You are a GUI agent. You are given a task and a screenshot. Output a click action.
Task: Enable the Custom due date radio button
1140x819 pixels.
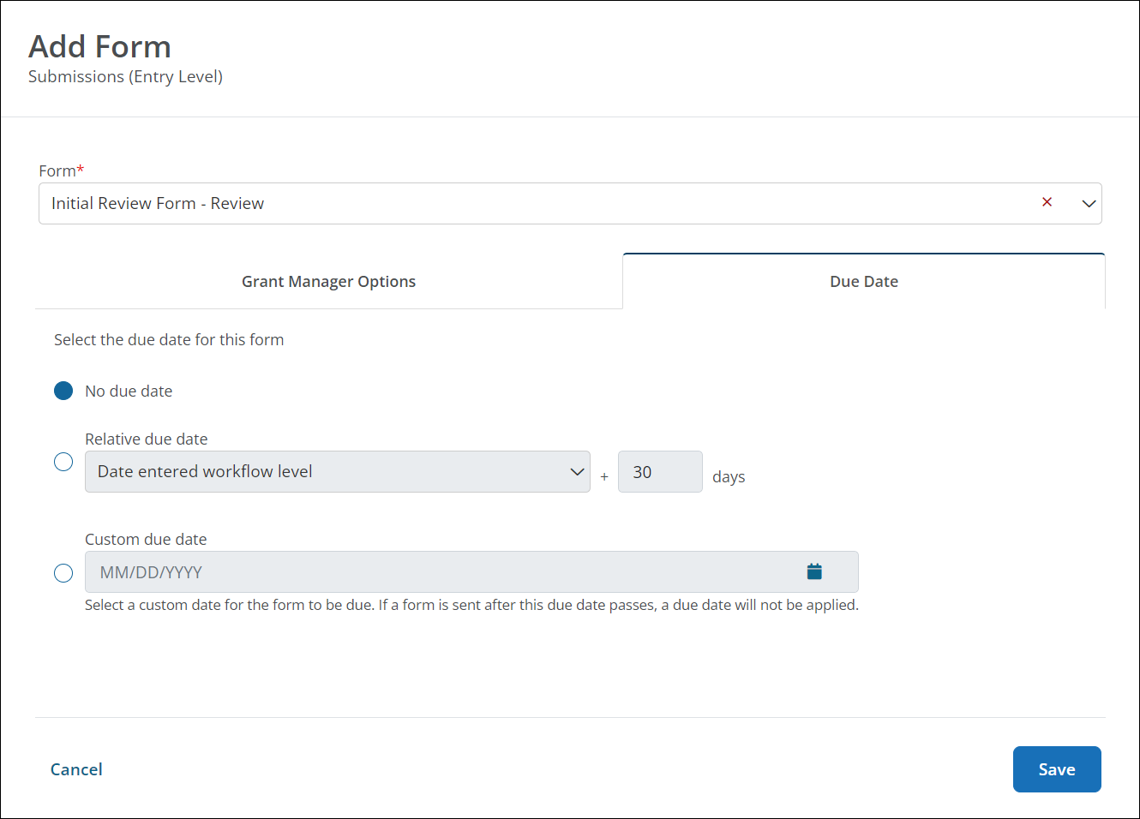[x=63, y=573]
